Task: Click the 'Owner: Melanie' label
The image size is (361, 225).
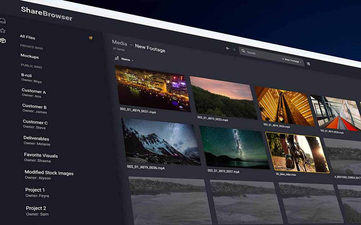Action: coord(37,143)
